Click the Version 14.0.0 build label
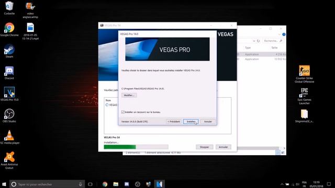335x188 pixels. pyautogui.click(x=135, y=122)
